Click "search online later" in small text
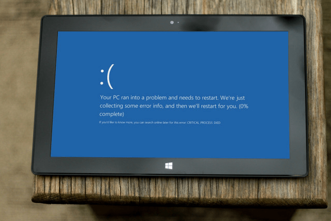 [x=156, y=122]
